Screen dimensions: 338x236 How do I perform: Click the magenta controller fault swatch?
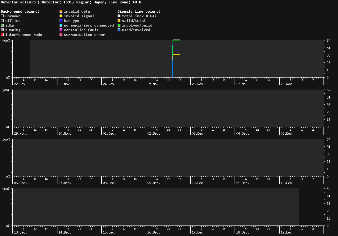click(61, 30)
